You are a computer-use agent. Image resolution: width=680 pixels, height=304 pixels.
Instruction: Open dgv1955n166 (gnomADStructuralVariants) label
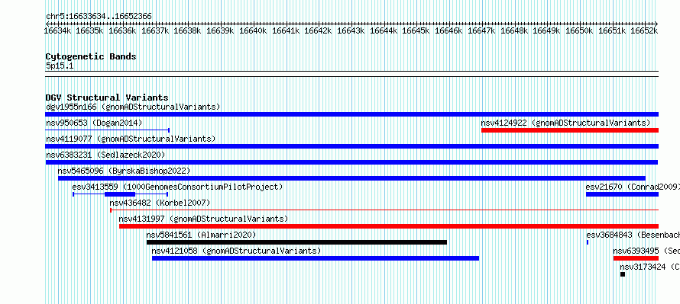point(133,107)
